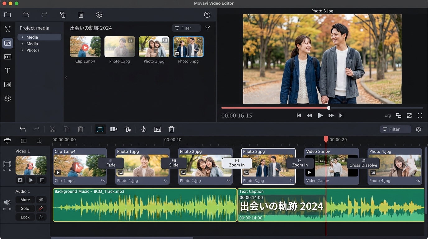
Task: Toggle the org quality label in preview
Action: [388, 115]
